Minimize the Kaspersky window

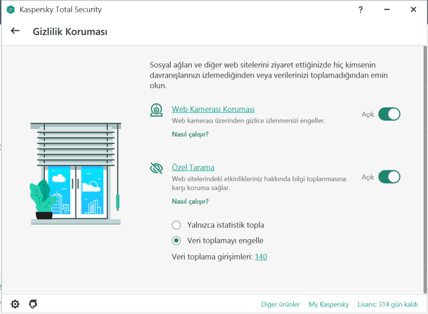(x=387, y=9)
